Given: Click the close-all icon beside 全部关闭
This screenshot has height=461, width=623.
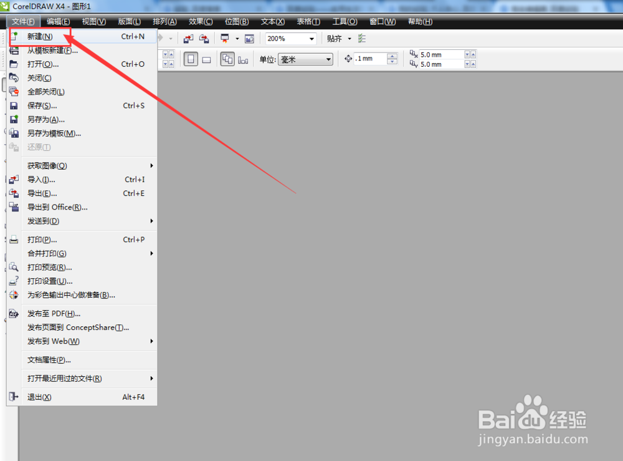Looking at the screenshot, I should [x=14, y=92].
